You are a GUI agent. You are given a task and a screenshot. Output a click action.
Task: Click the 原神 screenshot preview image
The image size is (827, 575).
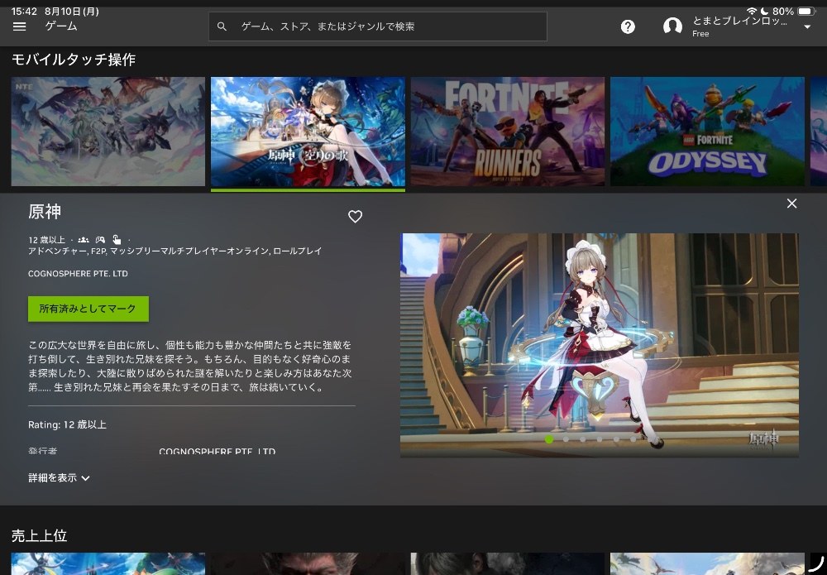click(599, 345)
